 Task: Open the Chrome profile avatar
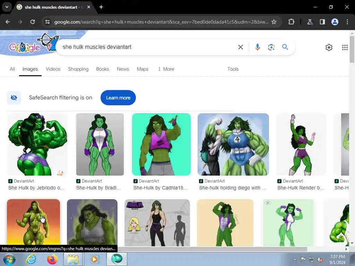pos(335,22)
